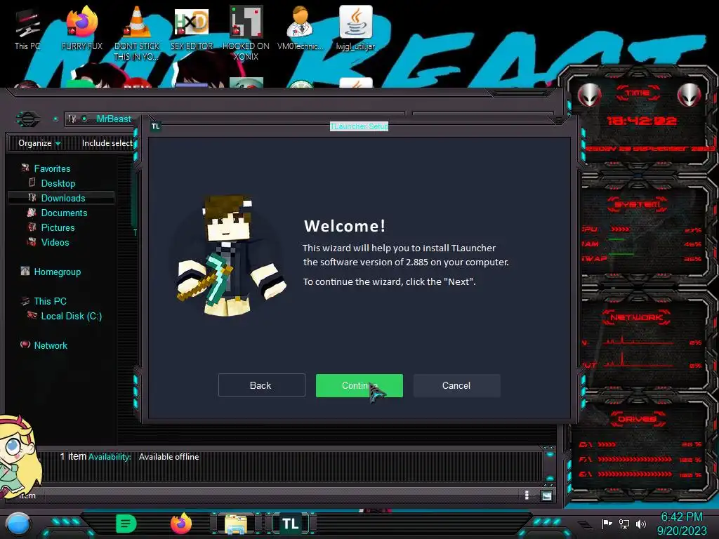Open This PC desktop icon
Screen dimensions: 719x539
[x=27, y=29]
